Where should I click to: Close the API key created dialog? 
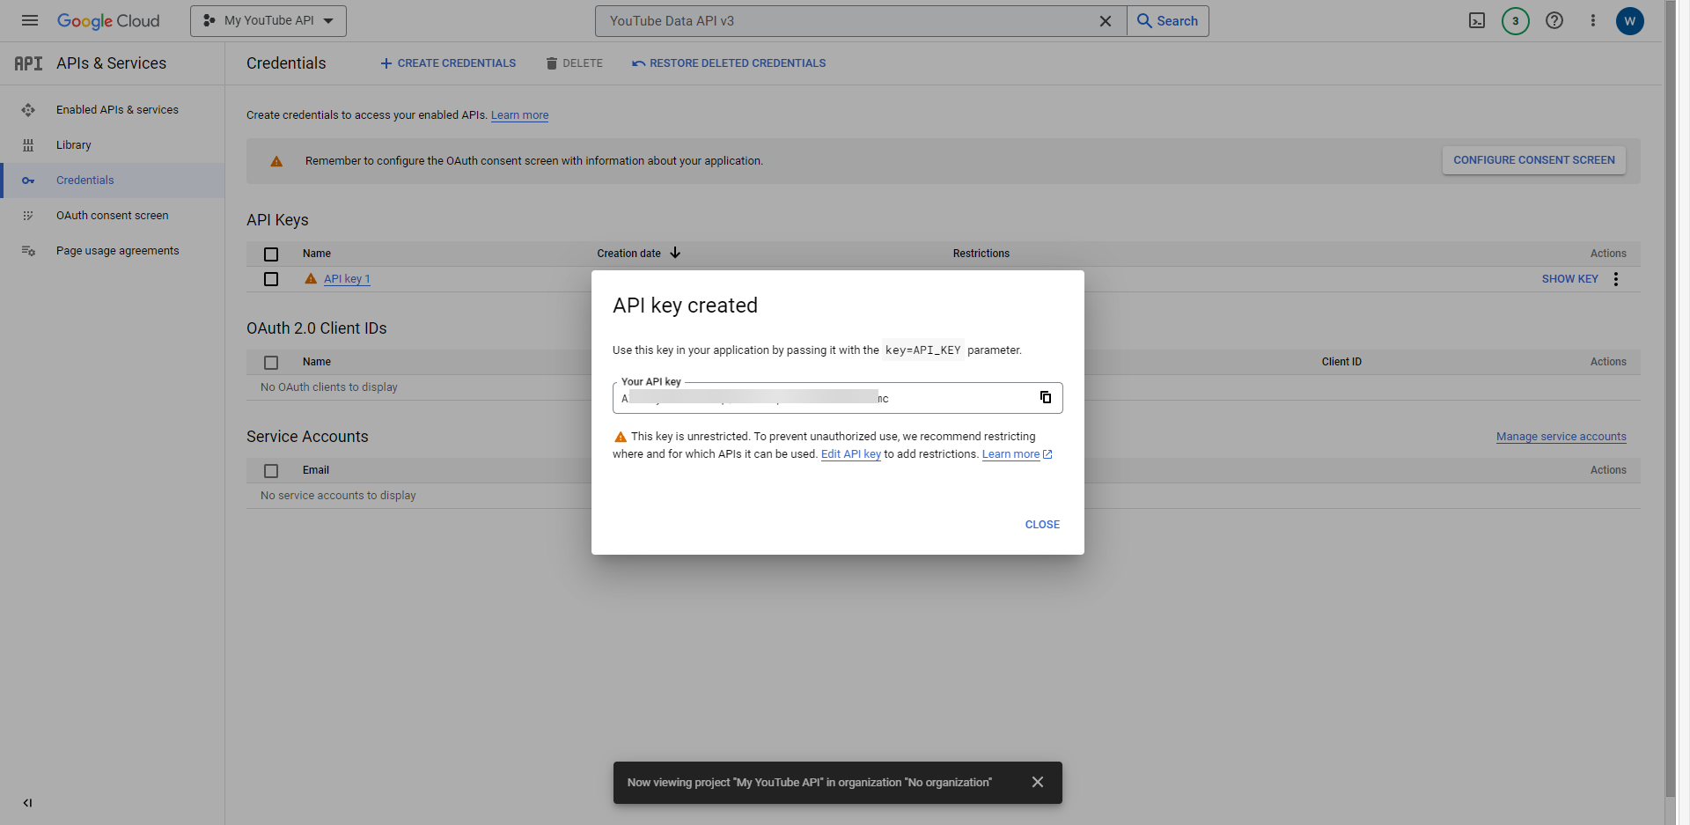(x=1041, y=524)
